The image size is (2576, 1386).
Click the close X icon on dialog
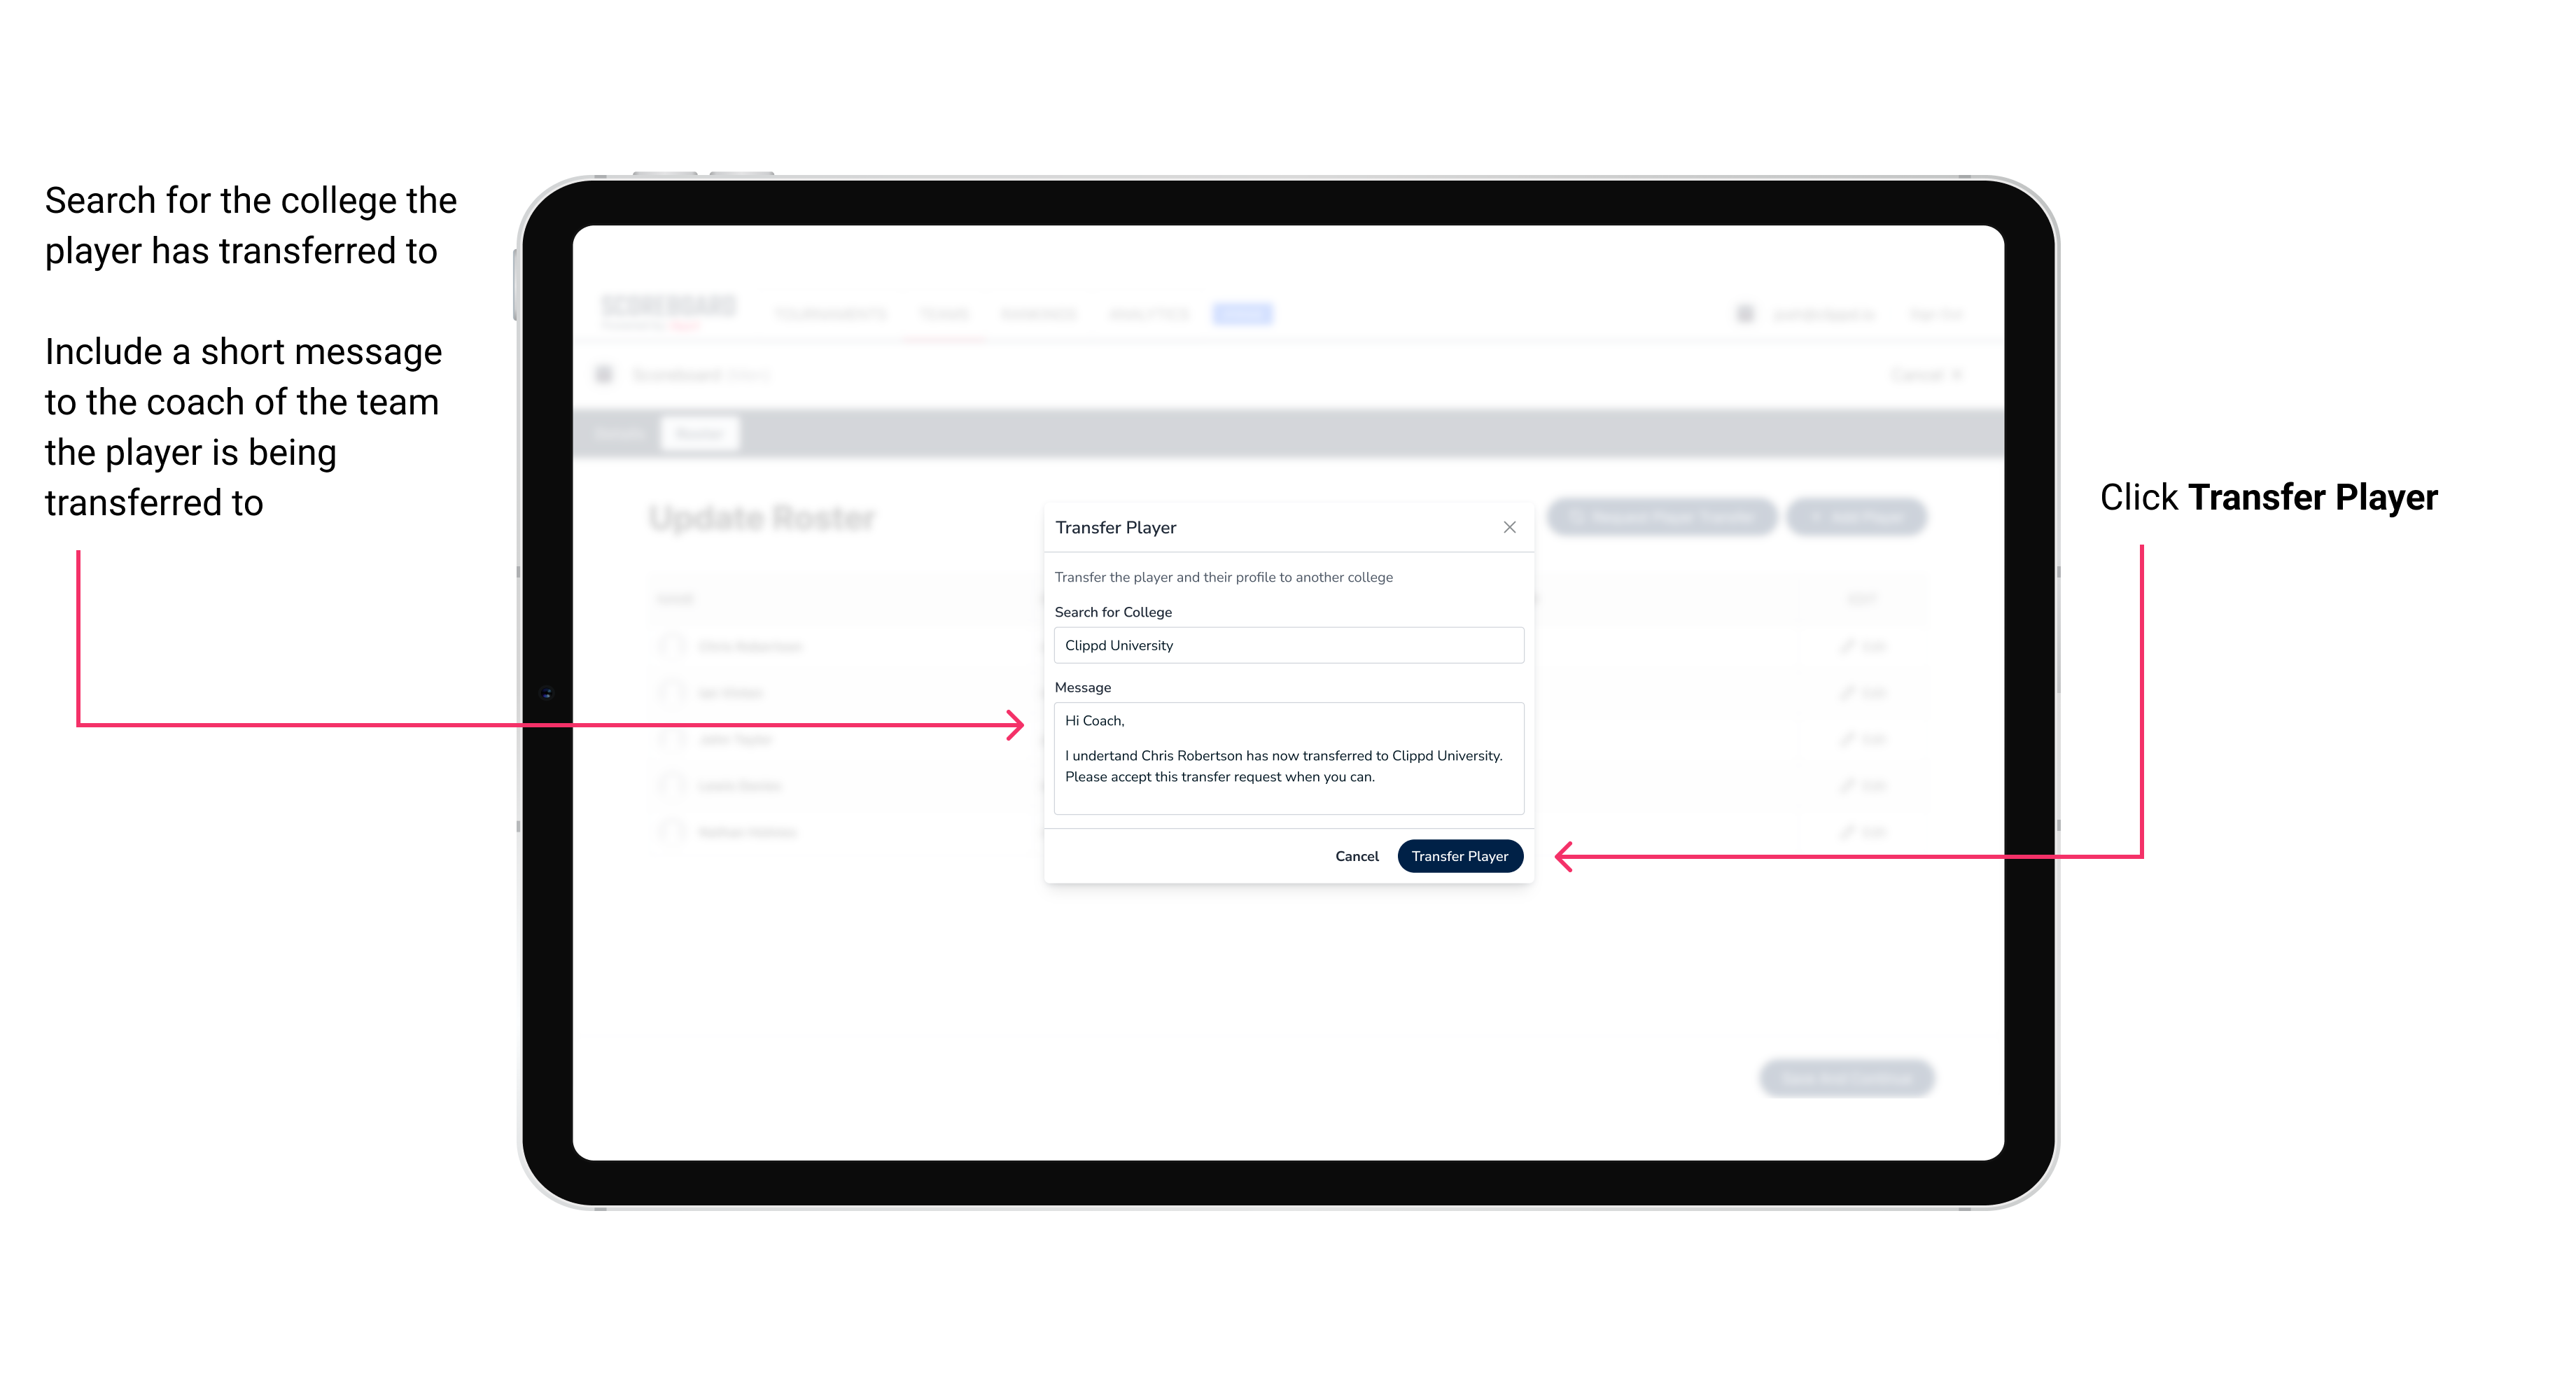tap(1508, 527)
